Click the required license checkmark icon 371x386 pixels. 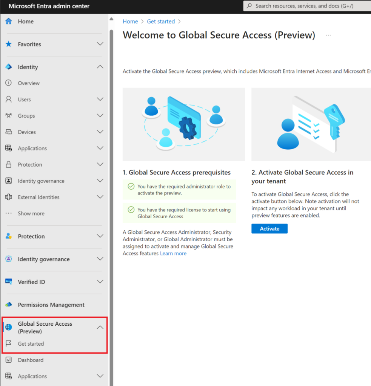[x=131, y=210]
